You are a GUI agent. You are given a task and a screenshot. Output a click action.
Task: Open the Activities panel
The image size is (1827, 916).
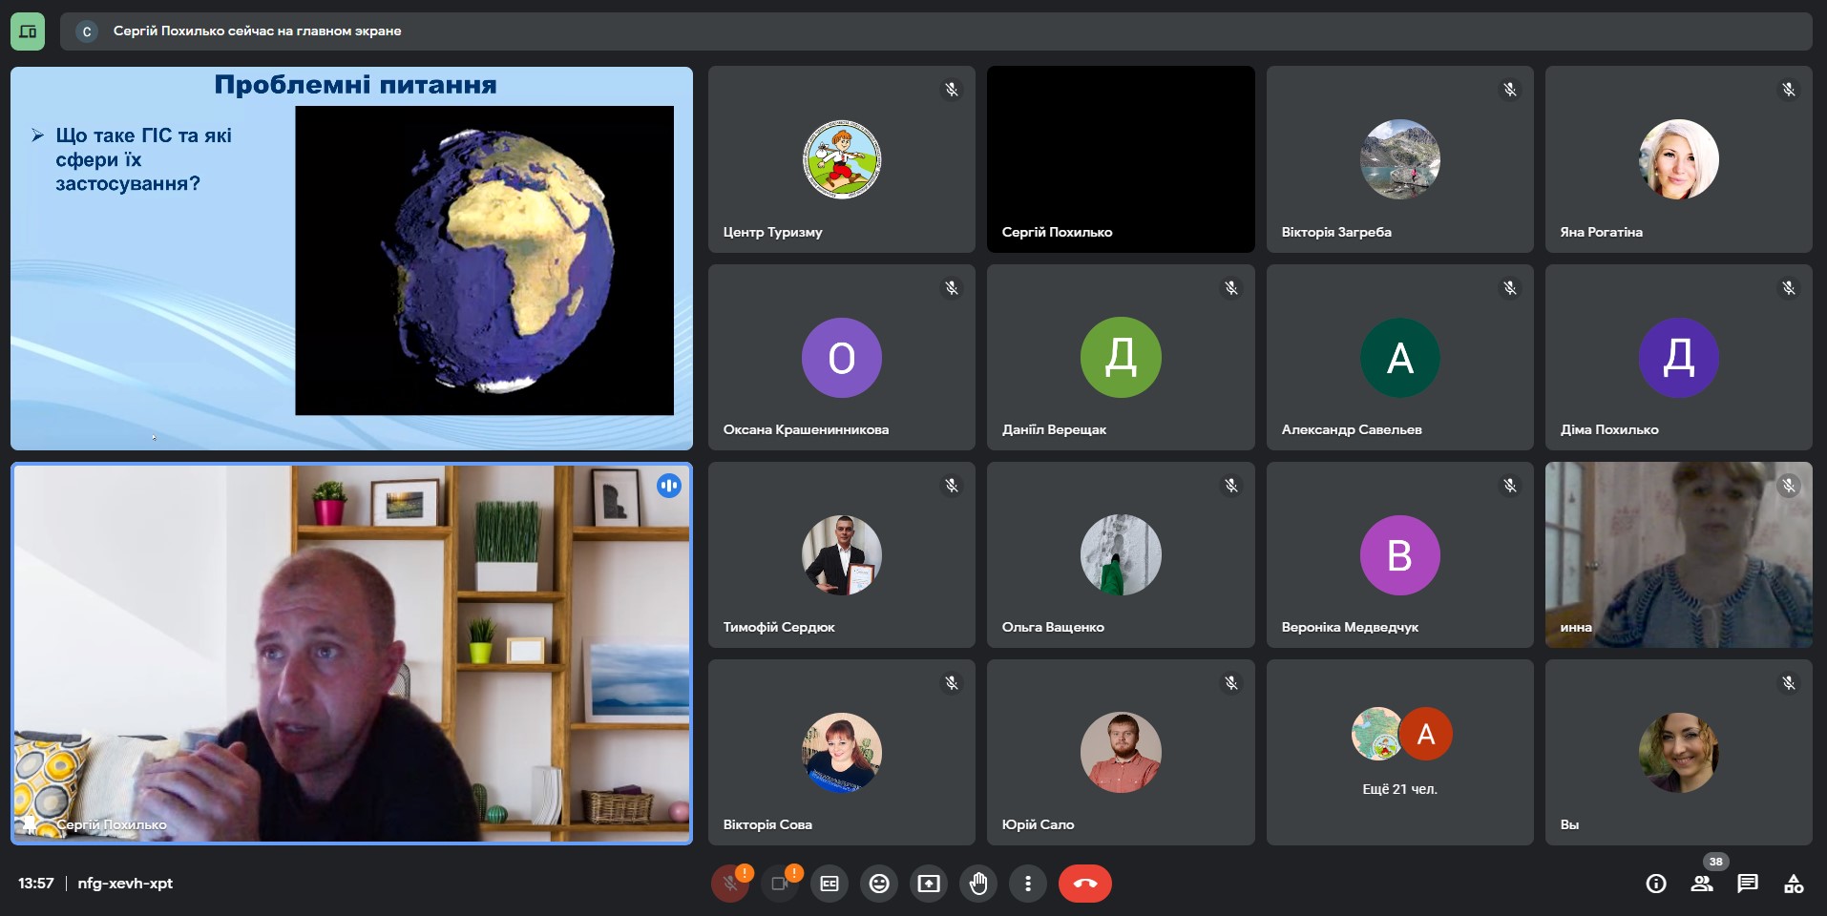click(1794, 884)
